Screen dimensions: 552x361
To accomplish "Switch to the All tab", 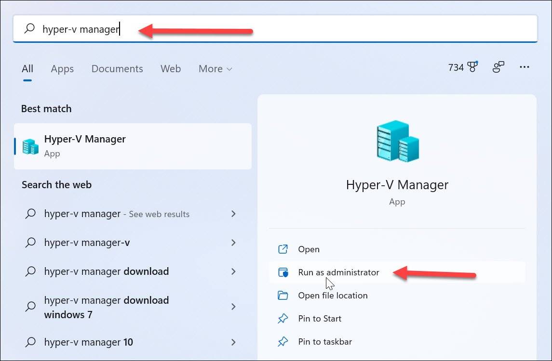I will point(27,68).
